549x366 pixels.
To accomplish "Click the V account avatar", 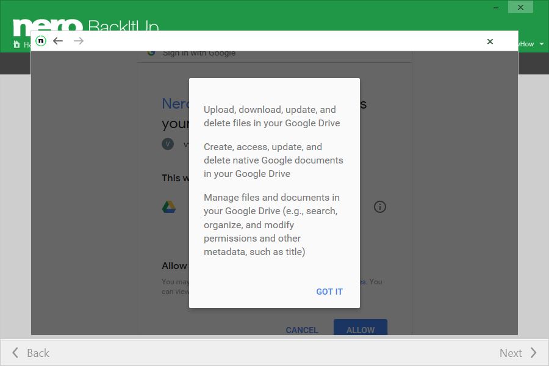I will (x=168, y=144).
